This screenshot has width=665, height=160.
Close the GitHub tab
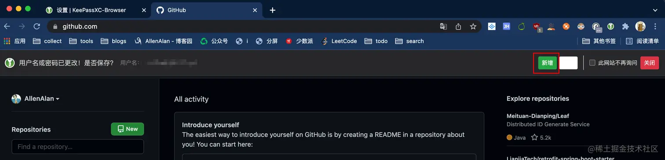(255, 10)
